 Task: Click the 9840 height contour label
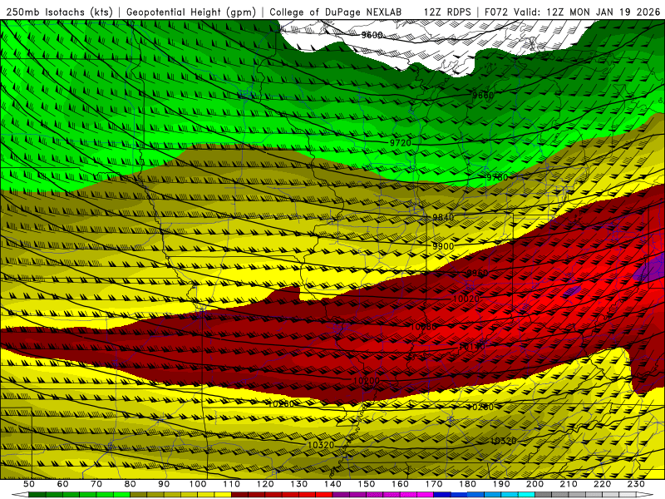pos(443,218)
